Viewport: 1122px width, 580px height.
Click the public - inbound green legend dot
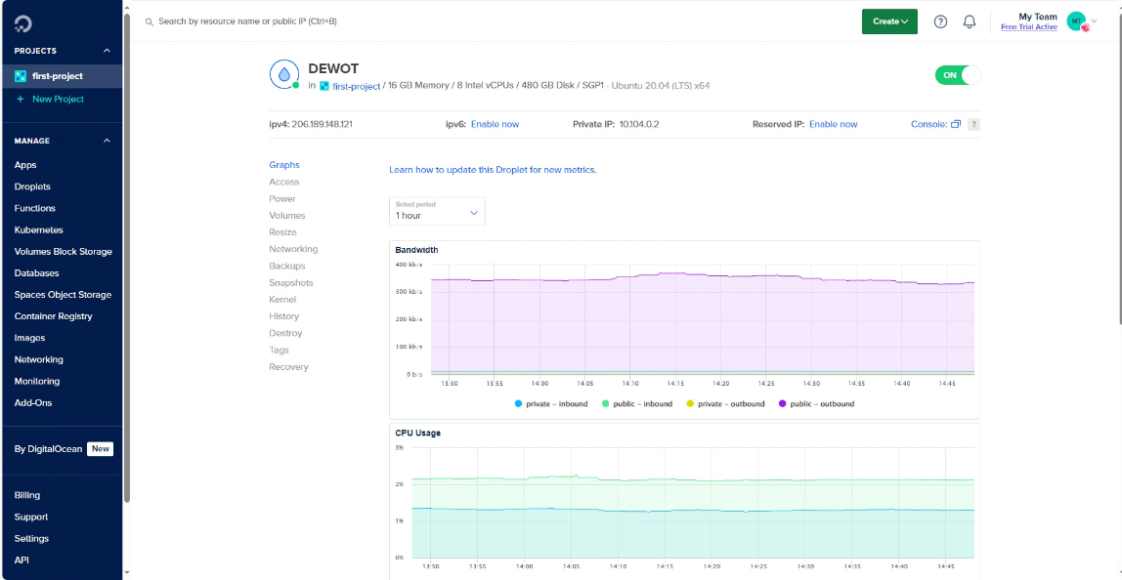click(x=606, y=403)
